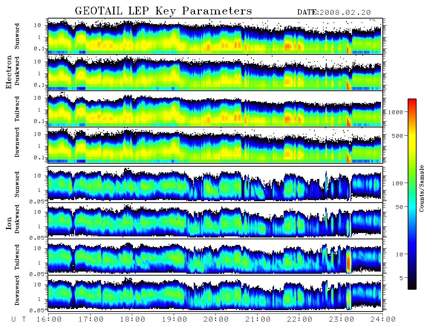Select the Electron Tailward spectrogram panel
This screenshot has height=326, width=424.
(x=215, y=109)
